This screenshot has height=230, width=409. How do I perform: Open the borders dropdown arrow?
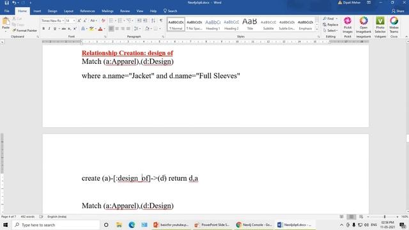160,29
